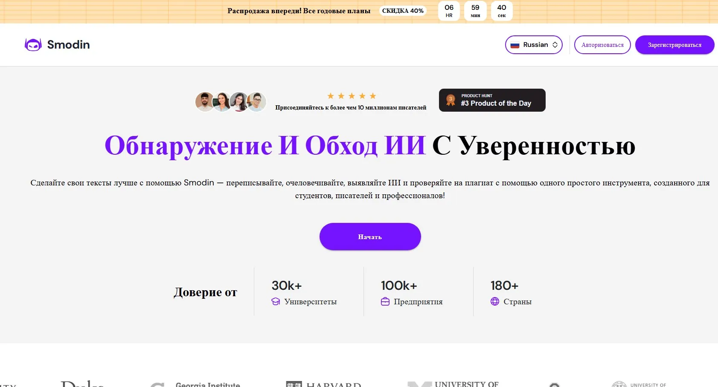Screen dimensions: 718x387
Task: Click the 06 HR countdown box
Action: coord(449,11)
